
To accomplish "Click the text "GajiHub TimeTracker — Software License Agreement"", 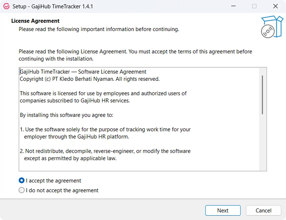I will click(83, 72).
